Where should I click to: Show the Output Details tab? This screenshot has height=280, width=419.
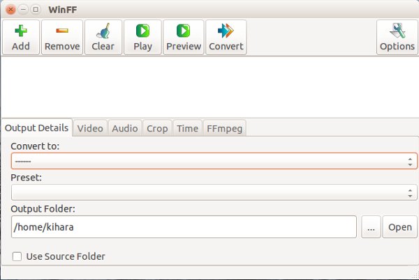click(36, 128)
